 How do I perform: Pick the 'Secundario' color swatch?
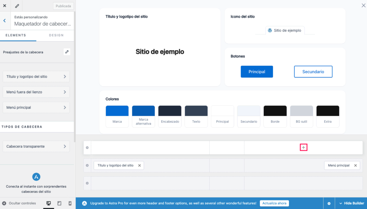click(x=249, y=116)
